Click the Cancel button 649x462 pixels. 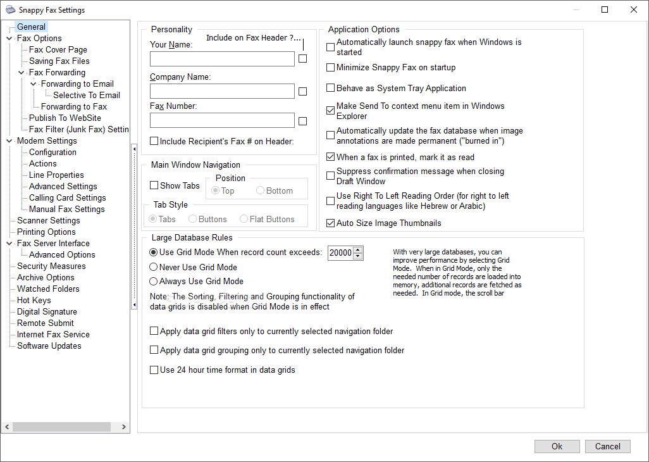608,446
